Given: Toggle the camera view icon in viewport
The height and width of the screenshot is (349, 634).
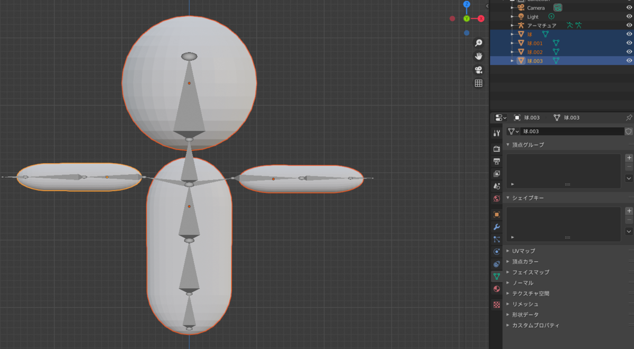Looking at the screenshot, I should click(x=479, y=70).
